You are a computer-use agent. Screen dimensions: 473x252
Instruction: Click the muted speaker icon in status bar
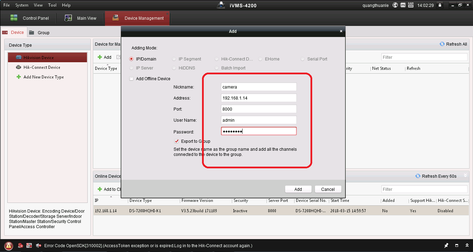tap(38, 246)
